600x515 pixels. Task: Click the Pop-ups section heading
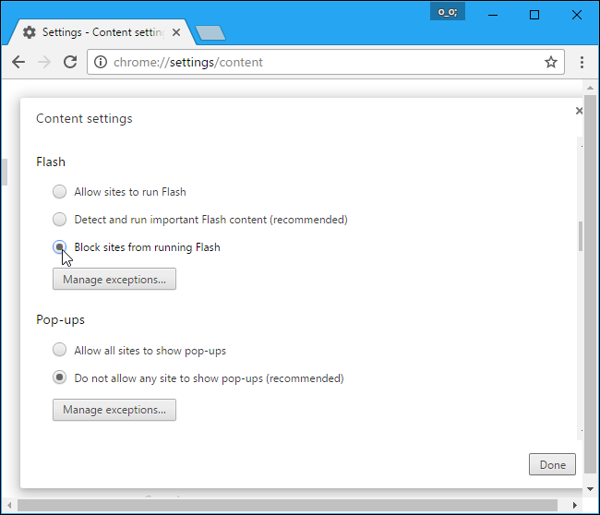(60, 320)
